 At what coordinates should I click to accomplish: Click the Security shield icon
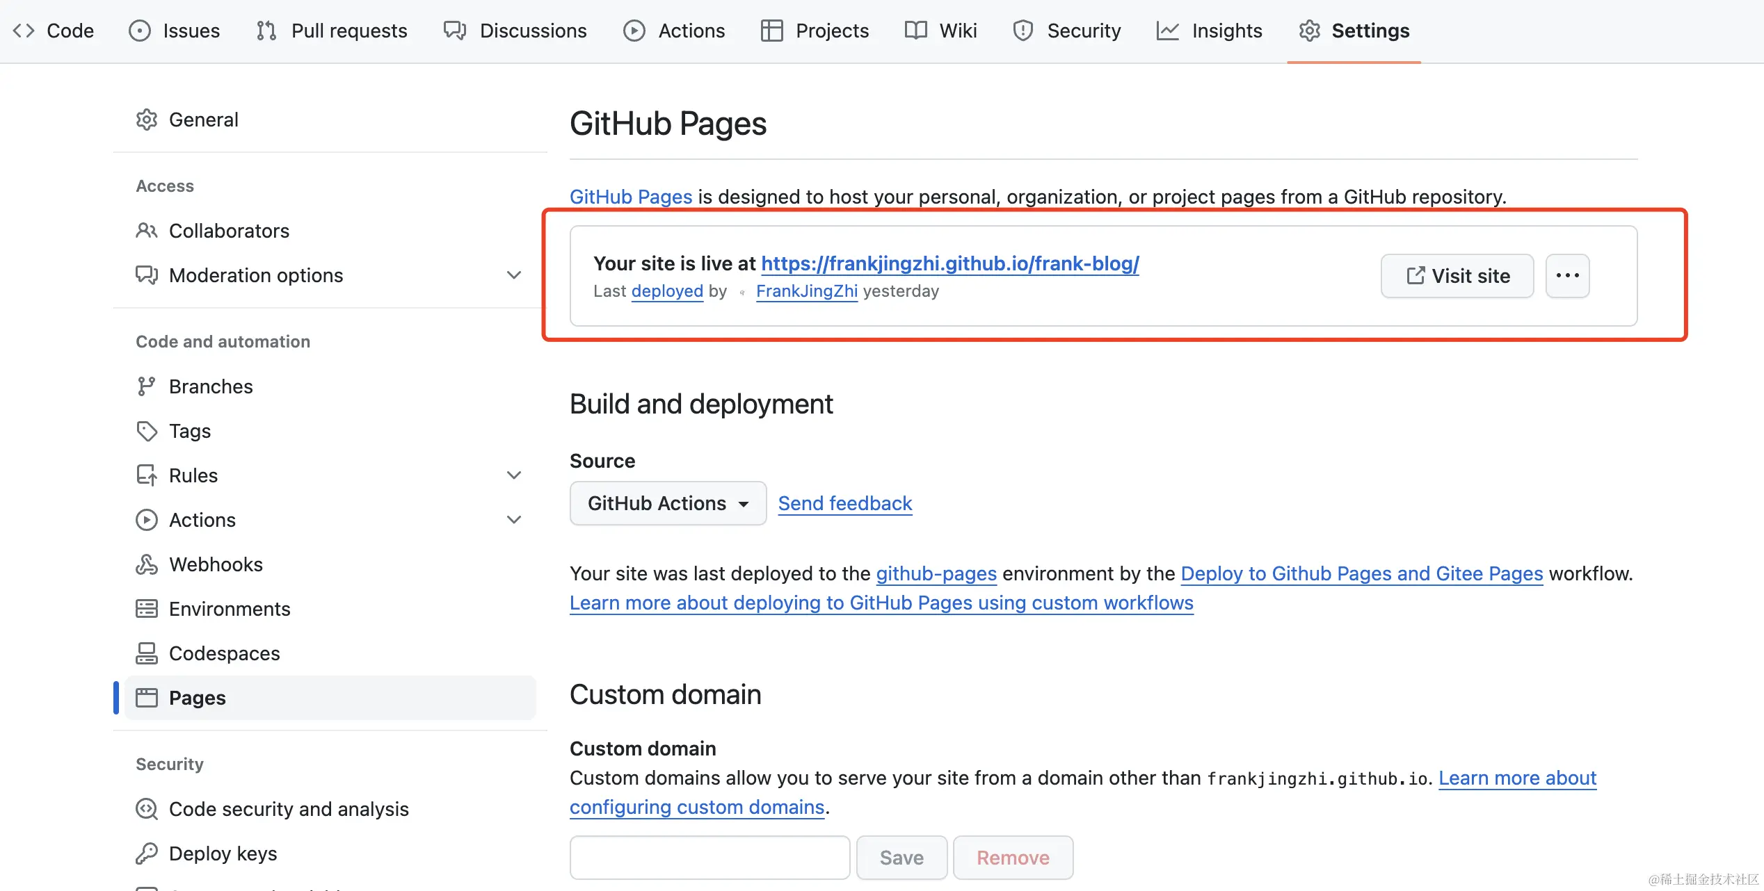point(1022,30)
